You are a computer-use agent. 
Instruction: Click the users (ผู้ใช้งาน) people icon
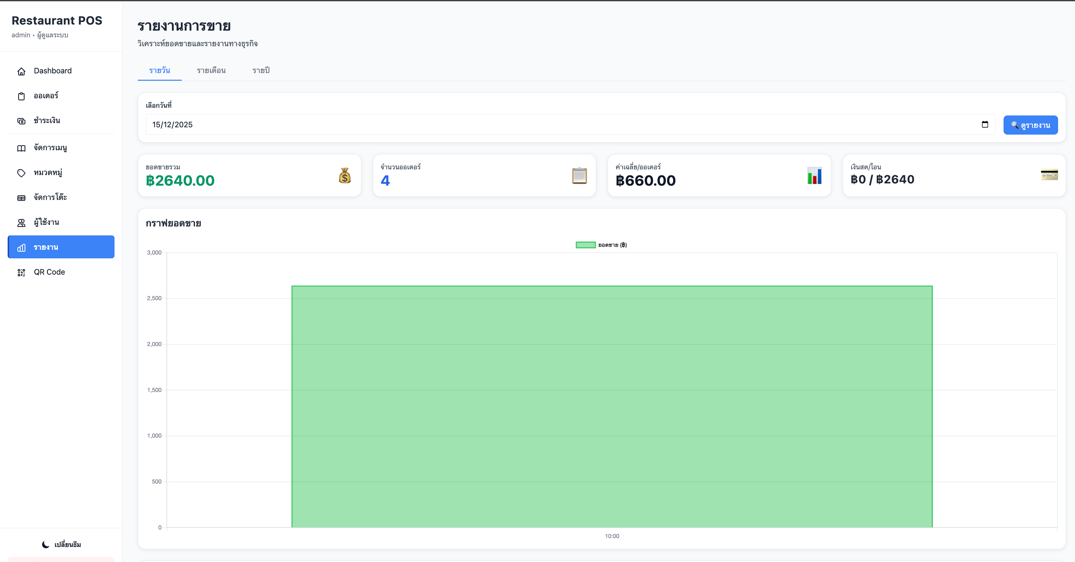21,223
